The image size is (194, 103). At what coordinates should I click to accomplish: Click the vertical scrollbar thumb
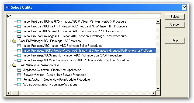(x=158, y=73)
